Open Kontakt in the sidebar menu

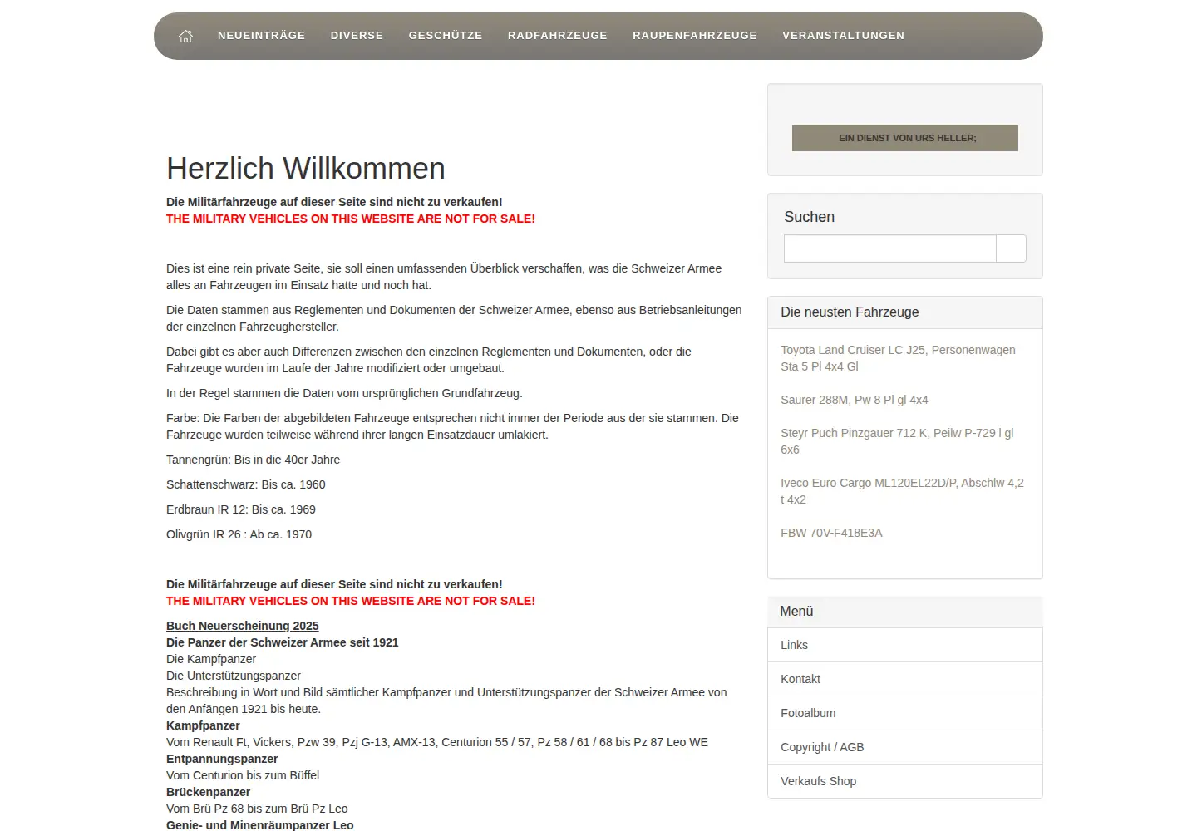(x=904, y=679)
